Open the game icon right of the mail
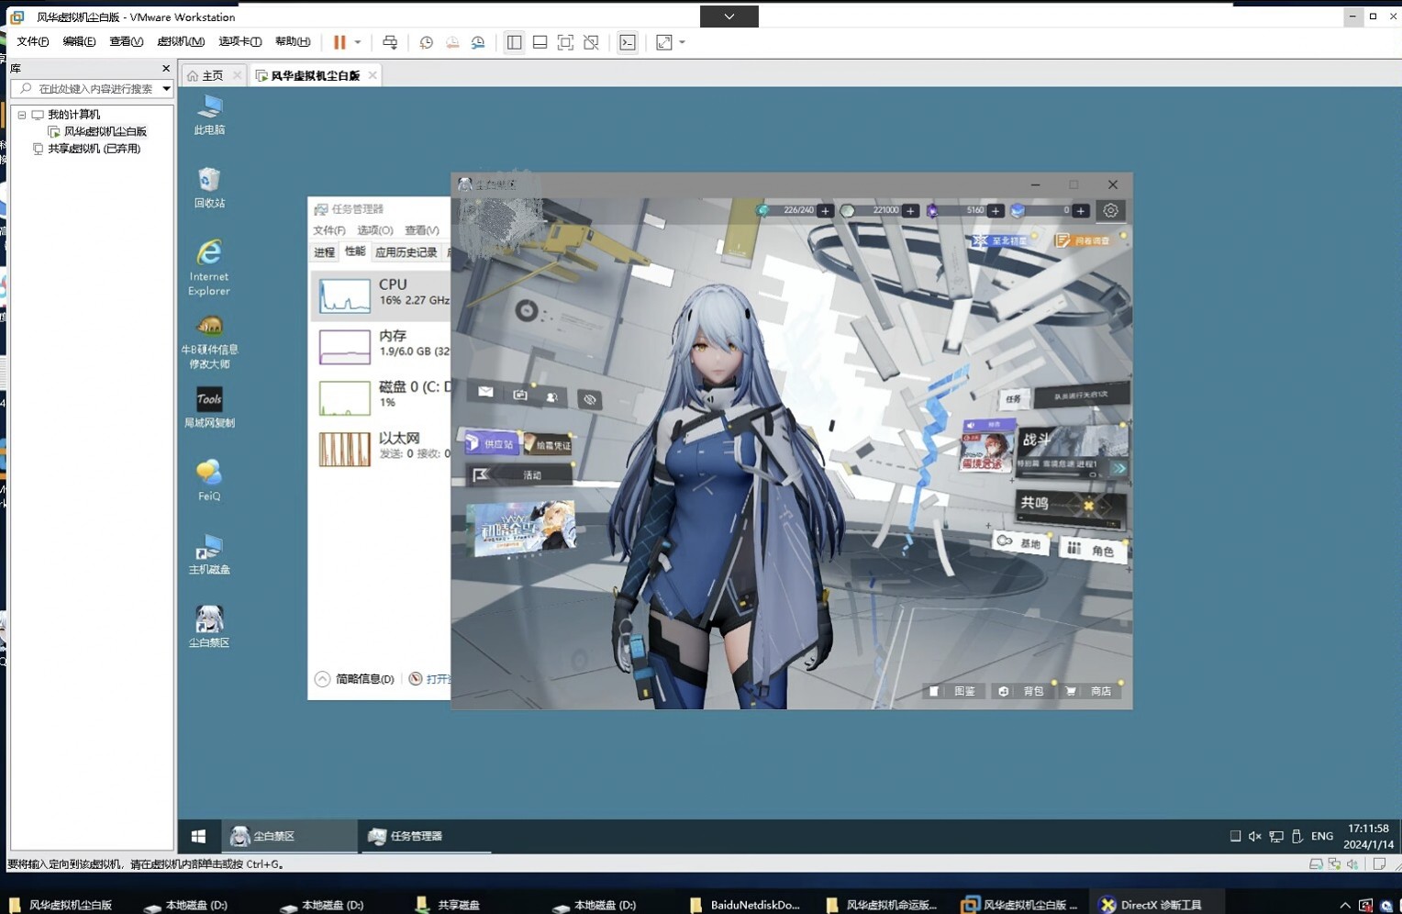Screen dimensions: 1402x914 (x=520, y=395)
